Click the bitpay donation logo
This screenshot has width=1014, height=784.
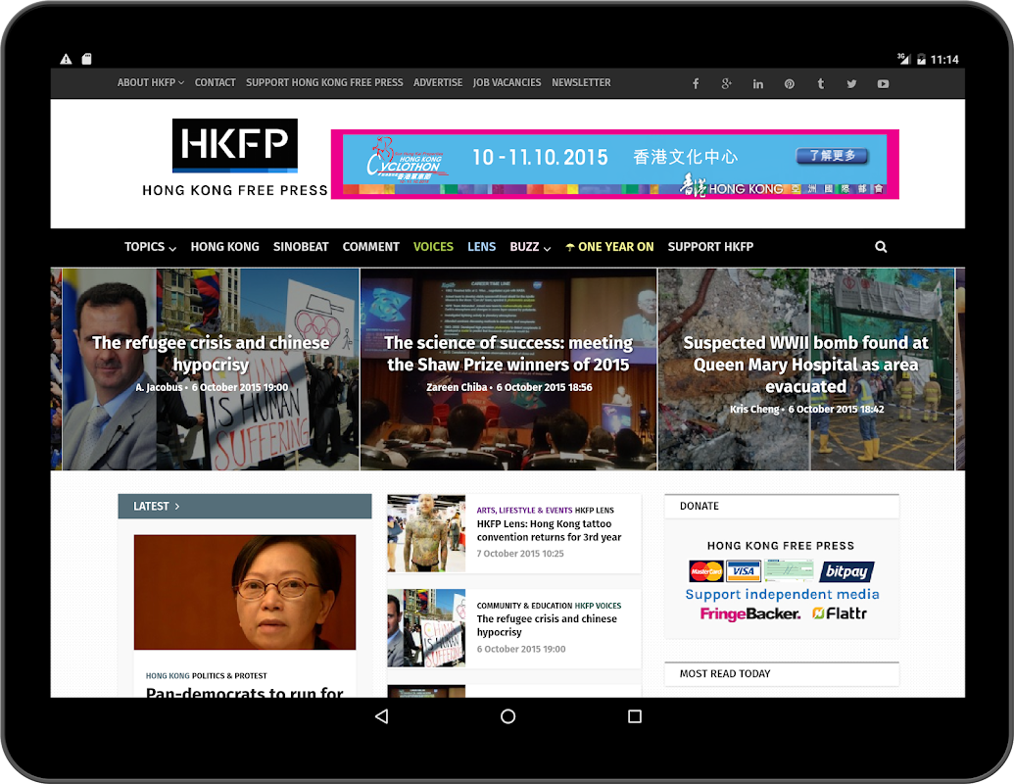(x=846, y=571)
